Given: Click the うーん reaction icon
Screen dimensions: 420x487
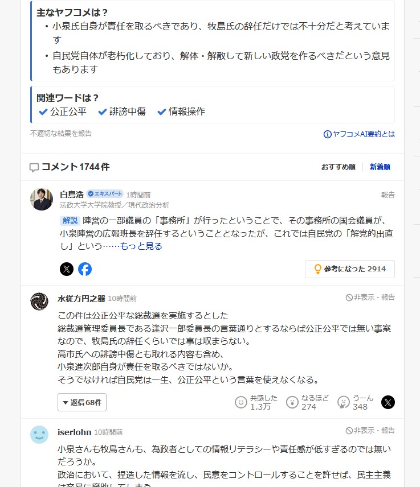Looking at the screenshot, I should pos(344,402).
